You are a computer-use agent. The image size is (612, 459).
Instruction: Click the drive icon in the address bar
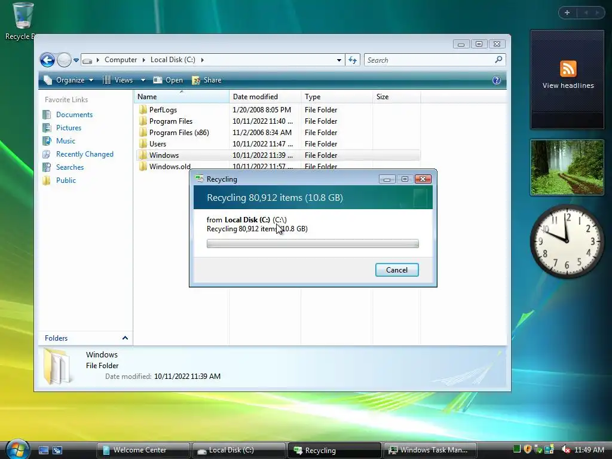tap(87, 60)
